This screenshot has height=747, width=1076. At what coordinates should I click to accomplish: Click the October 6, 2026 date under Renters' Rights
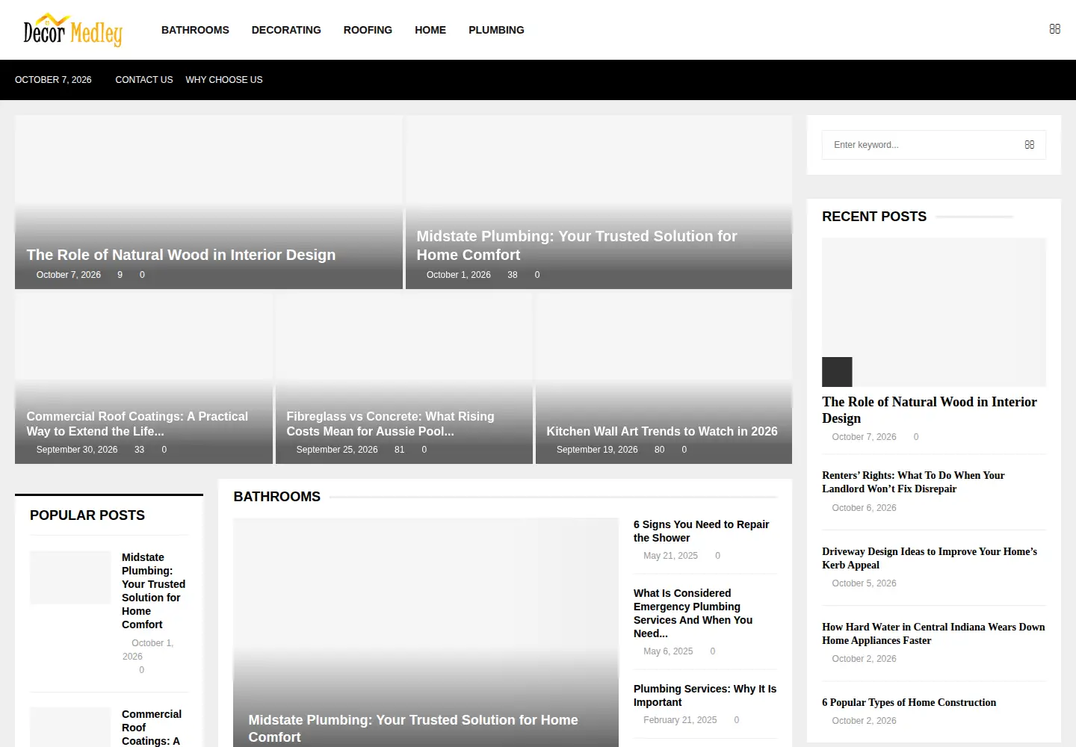coord(864,508)
